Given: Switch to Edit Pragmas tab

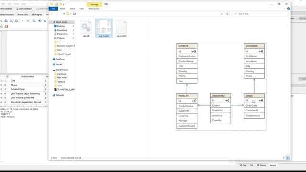Looking at the screenshot, I should click(37, 15).
